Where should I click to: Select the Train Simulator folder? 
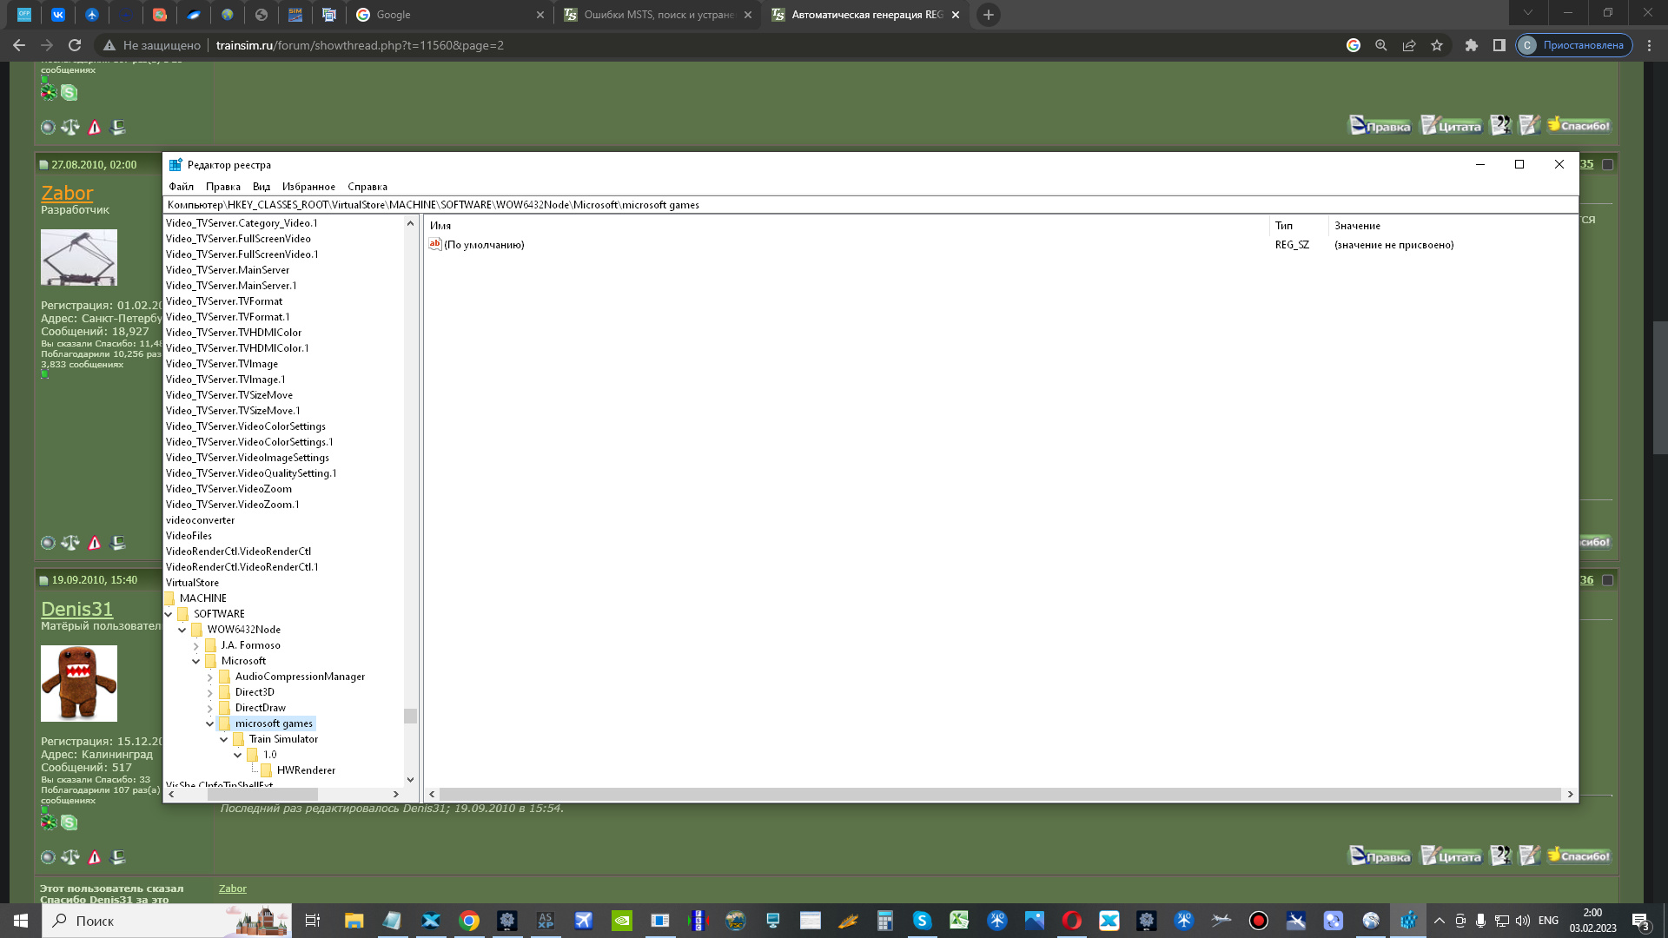pos(283,739)
